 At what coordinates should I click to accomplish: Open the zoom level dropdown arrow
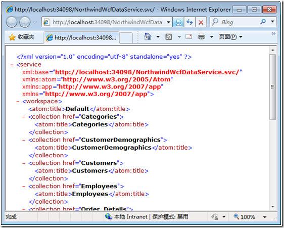click(265, 217)
